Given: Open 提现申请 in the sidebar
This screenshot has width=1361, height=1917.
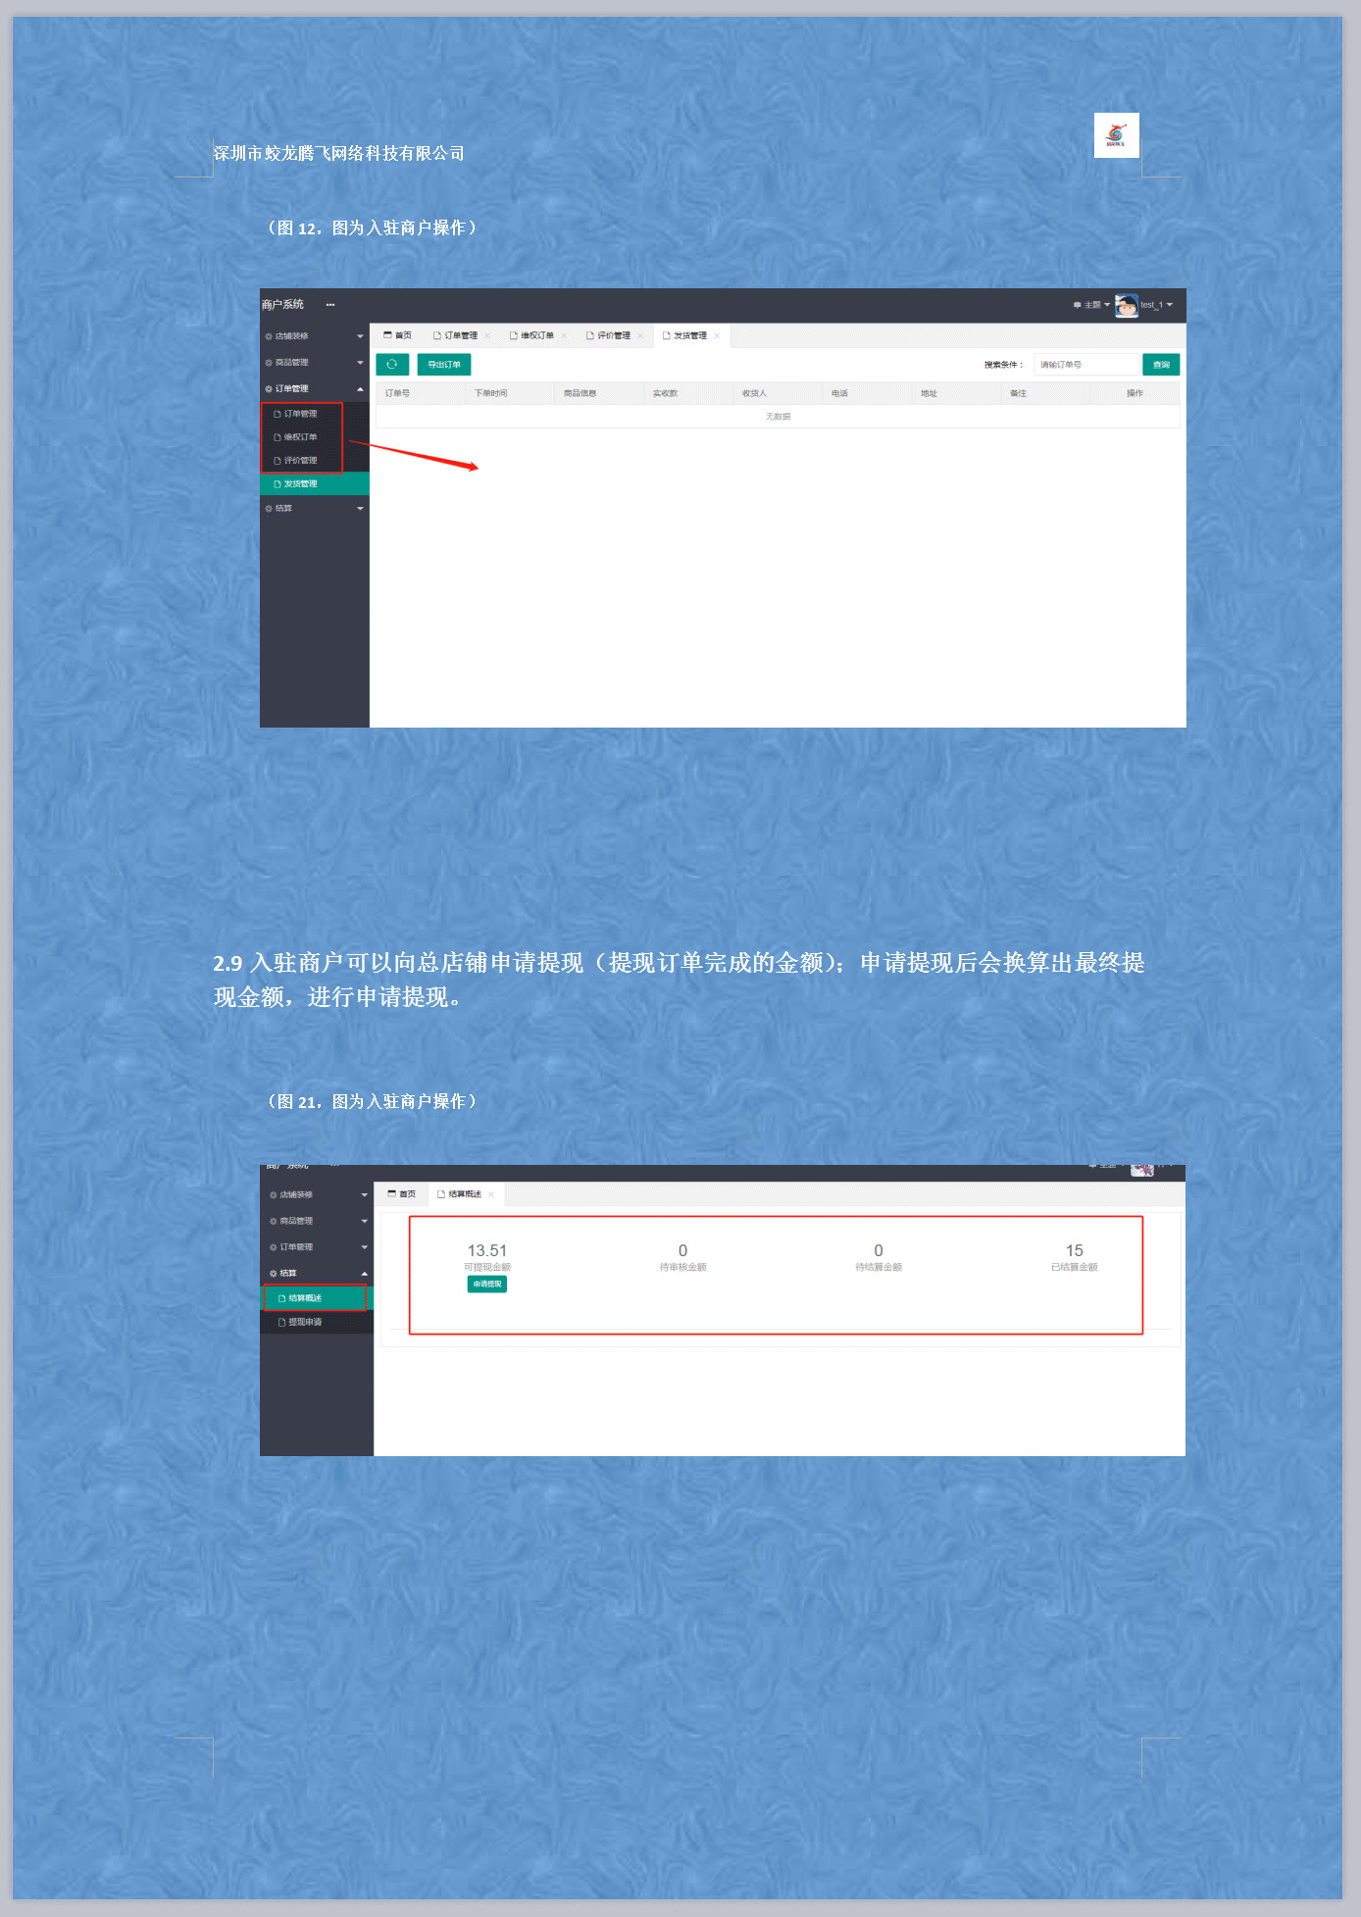Looking at the screenshot, I should (305, 1323).
